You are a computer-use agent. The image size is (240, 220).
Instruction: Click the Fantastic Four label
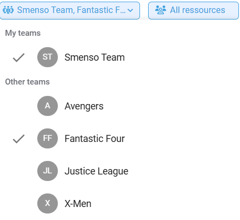click(x=95, y=139)
